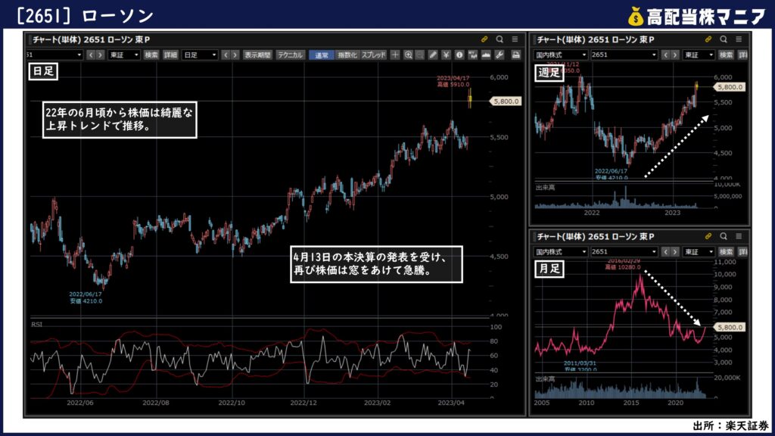The height and width of the screenshot is (436, 775).
Task: Click the yen symbol icon
Action: point(446,54)
